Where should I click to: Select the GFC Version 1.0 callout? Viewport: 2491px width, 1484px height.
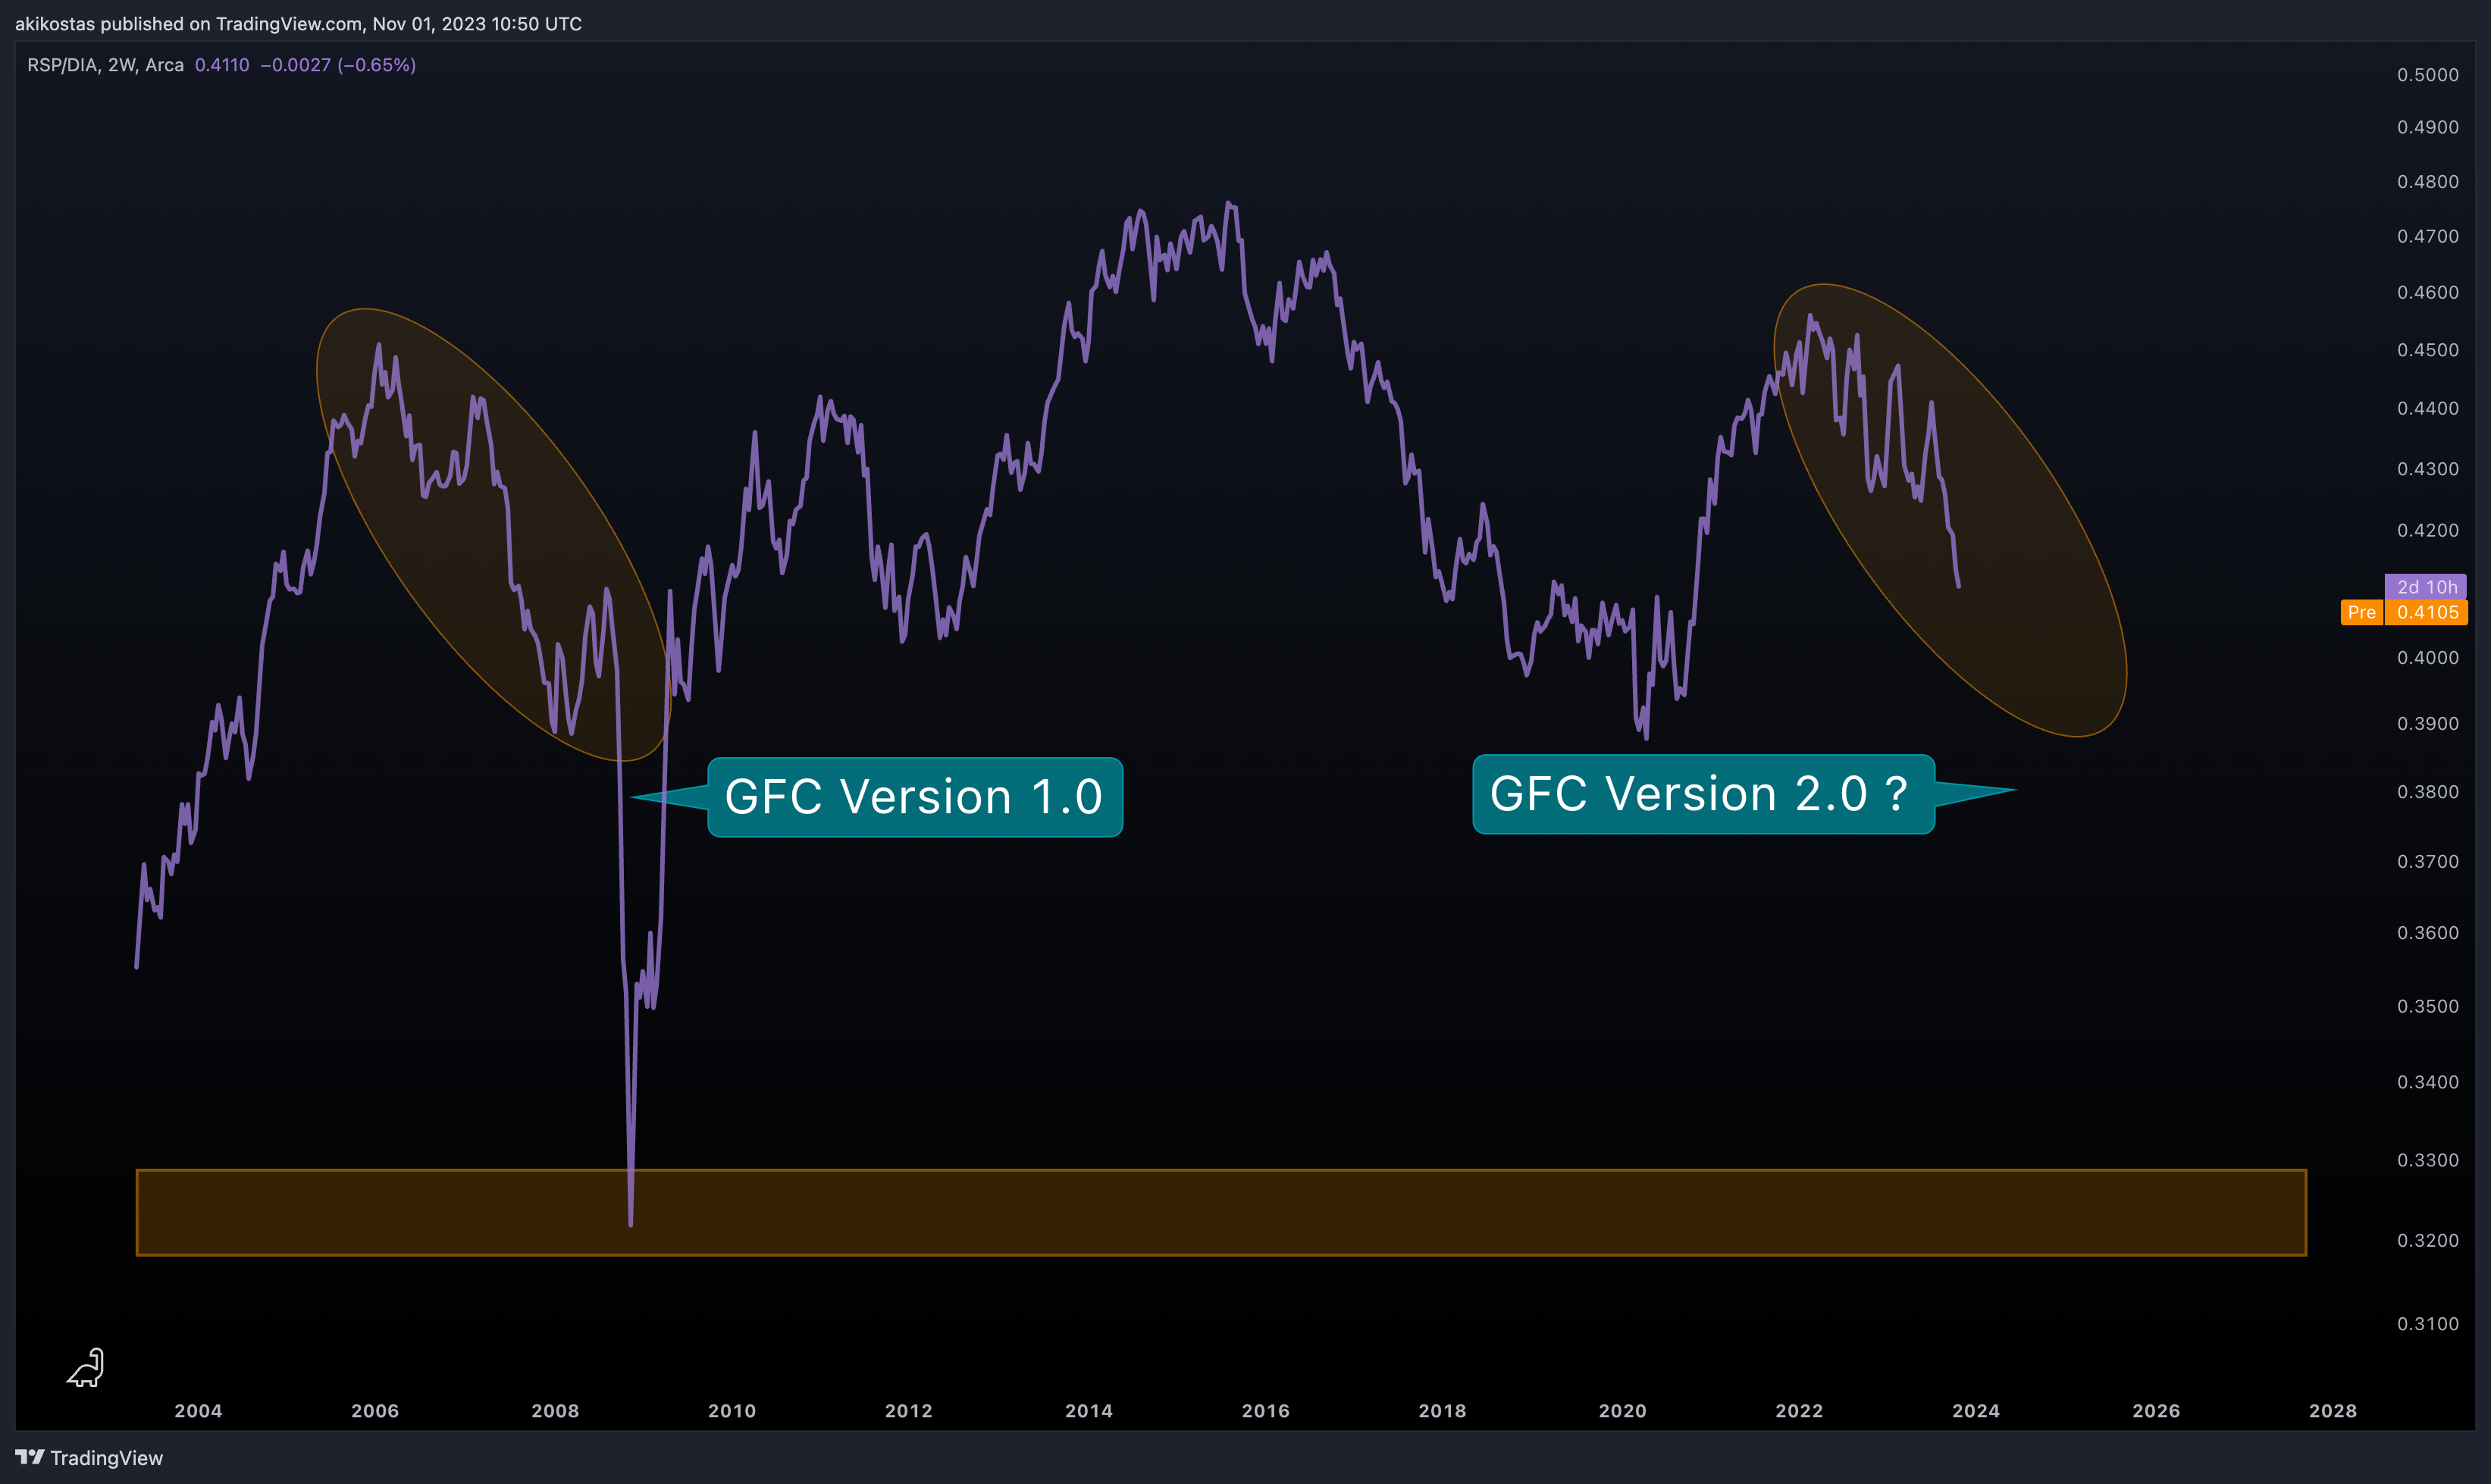point(914,797)
